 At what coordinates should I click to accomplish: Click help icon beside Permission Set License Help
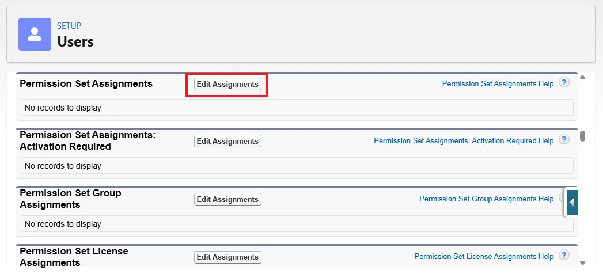(x=564, y=255)
